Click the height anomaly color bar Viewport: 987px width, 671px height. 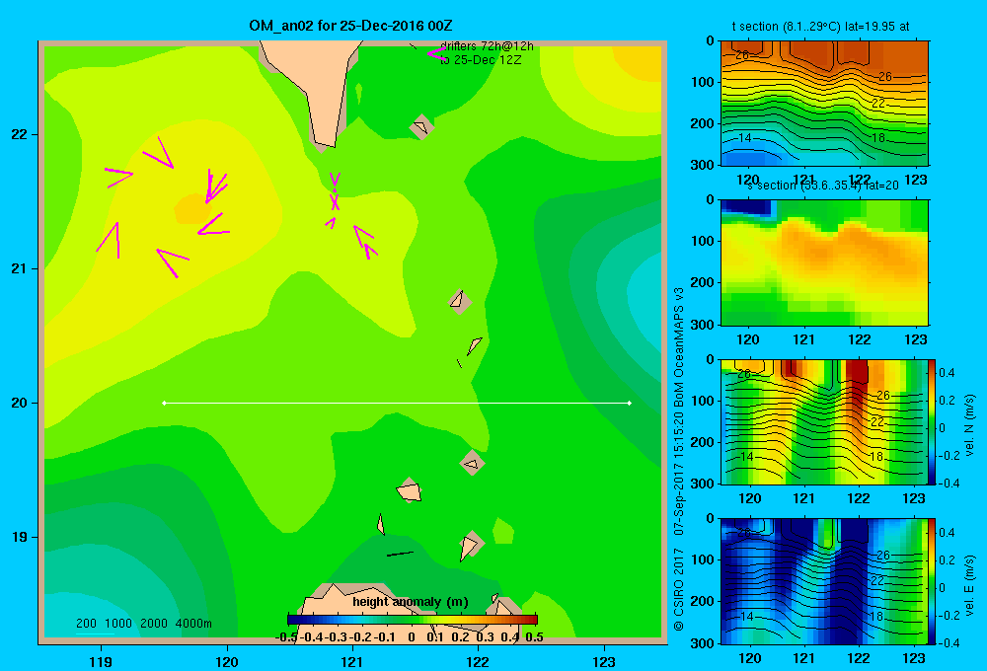[413, 620]
